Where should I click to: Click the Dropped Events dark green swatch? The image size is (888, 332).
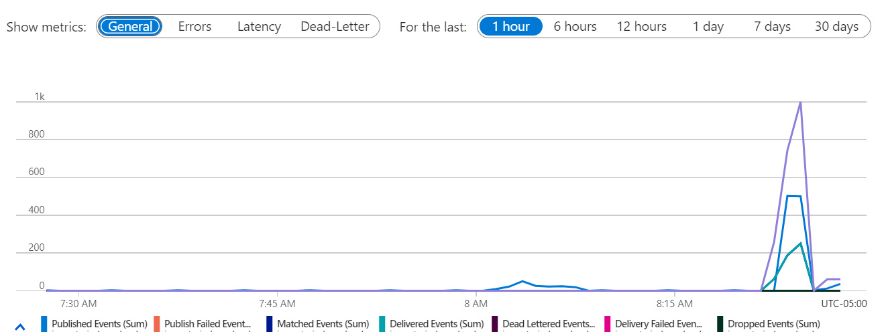pos(720,324)
